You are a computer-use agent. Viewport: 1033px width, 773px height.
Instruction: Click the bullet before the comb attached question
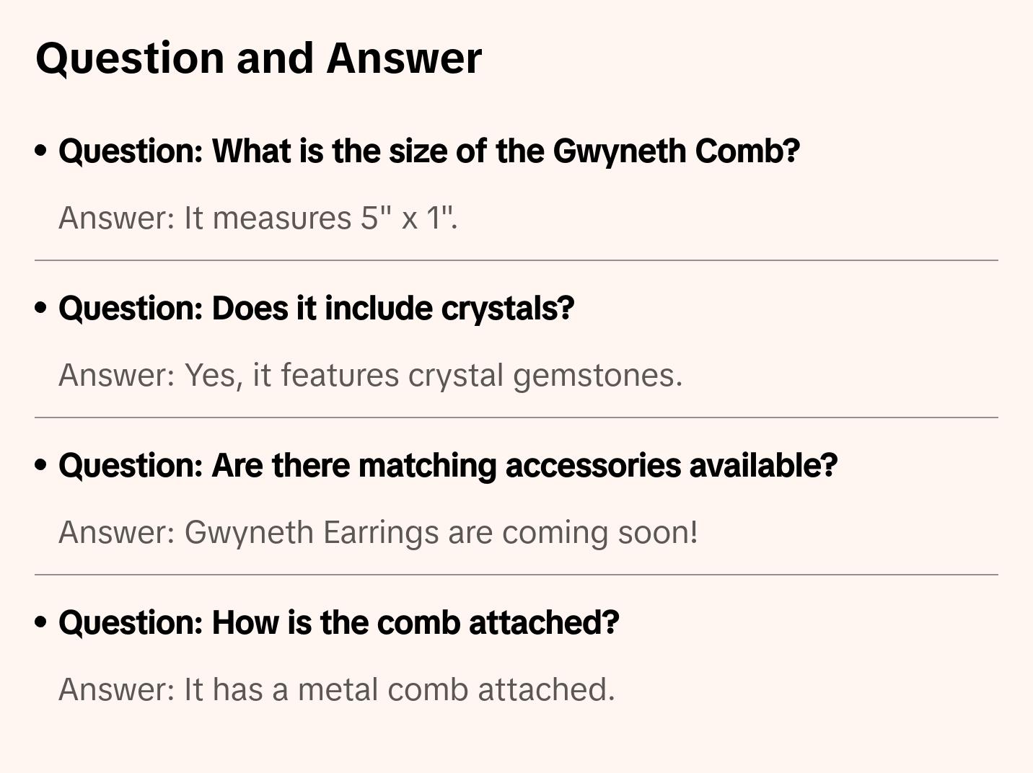pos(41,622)
